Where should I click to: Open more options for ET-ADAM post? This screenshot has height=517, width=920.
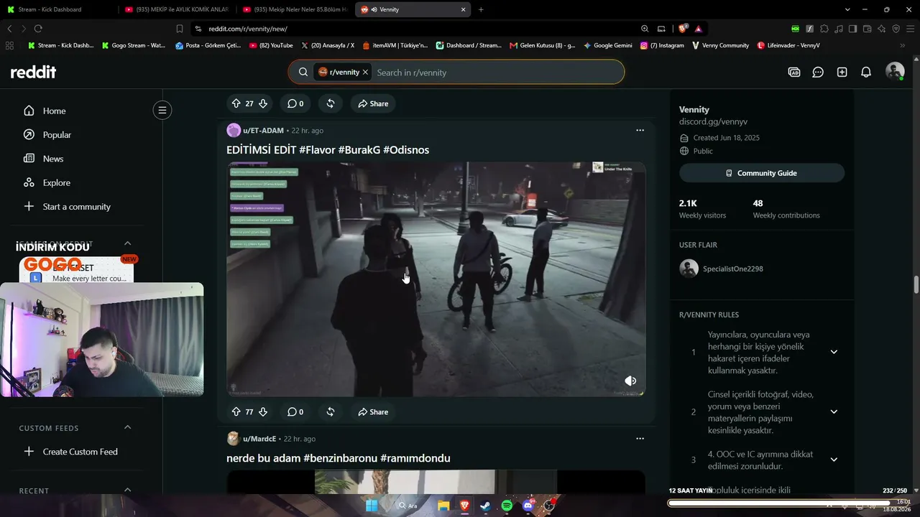click(640, 130)
